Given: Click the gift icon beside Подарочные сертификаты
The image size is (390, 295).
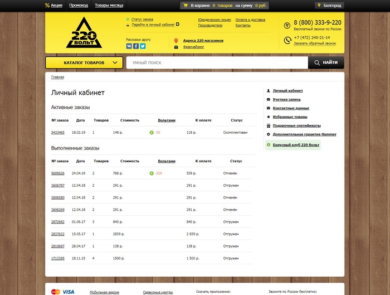Looking at the screenshot, I should 269,125.
